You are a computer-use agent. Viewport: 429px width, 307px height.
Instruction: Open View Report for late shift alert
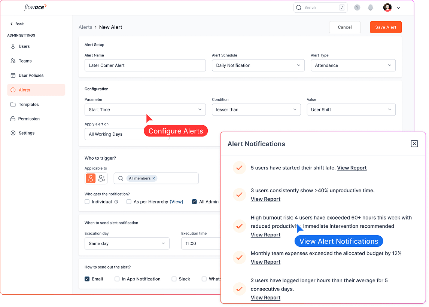click(352, 168)
